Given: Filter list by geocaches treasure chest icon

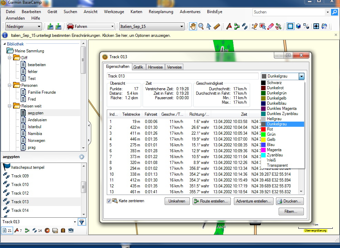Looking at the screenshot, I should pyautogui.click(x=63, y=230).
